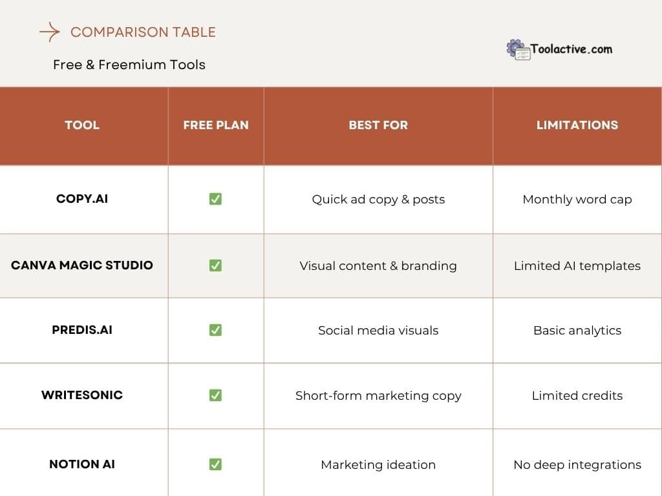Image resolution: width=662 pixels, height=496 pixels.
Task: Click the Marketing ideation cell
Action: click(378, 464)
